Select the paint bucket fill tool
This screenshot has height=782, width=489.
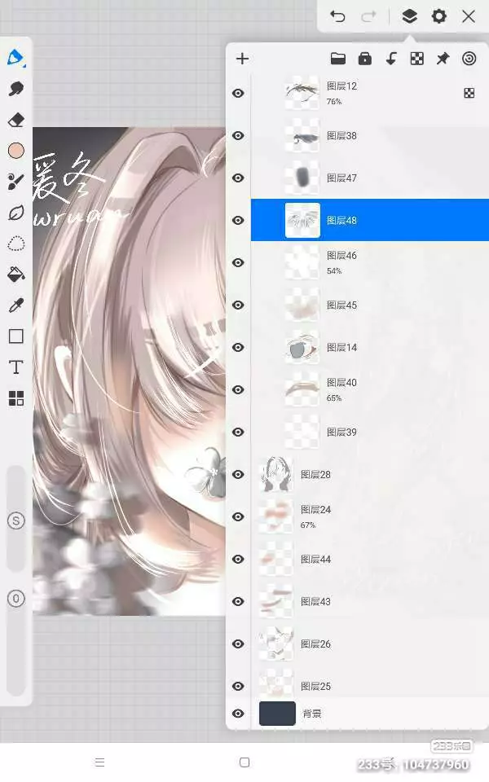(16, 275)
